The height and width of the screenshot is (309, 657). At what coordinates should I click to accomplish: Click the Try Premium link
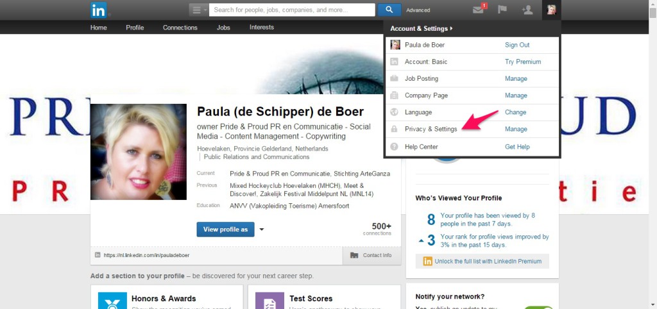coord(523,62)
